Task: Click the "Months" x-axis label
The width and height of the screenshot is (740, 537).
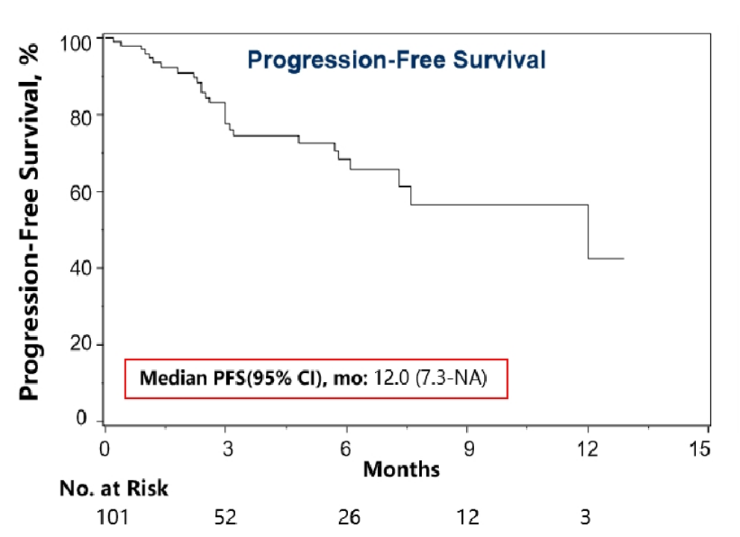Action: 401,469
